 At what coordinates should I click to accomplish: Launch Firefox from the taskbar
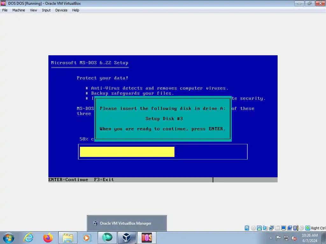pos(48,238)
